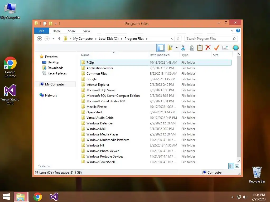Refresh the current folder view
The image size is (270, 202).
click(x=178, y=39)
